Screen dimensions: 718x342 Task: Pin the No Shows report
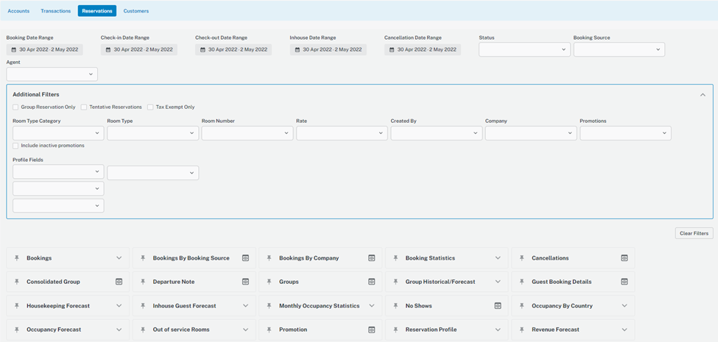click(395, 305)
